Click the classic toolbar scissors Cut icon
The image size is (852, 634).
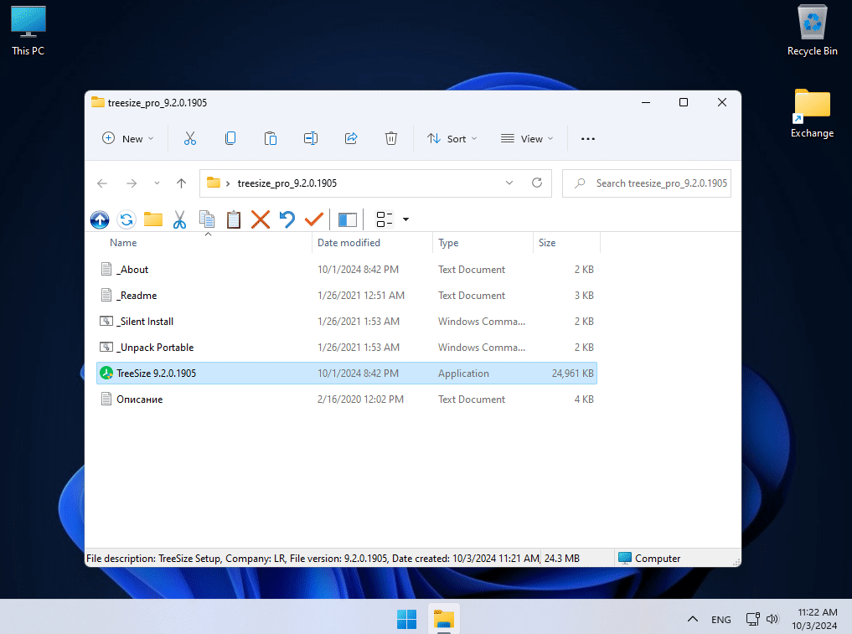[x=180, y=219]
